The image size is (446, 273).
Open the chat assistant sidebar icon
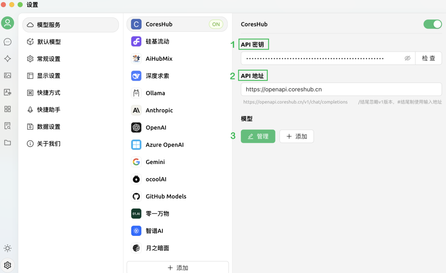[x=8, y=42]
